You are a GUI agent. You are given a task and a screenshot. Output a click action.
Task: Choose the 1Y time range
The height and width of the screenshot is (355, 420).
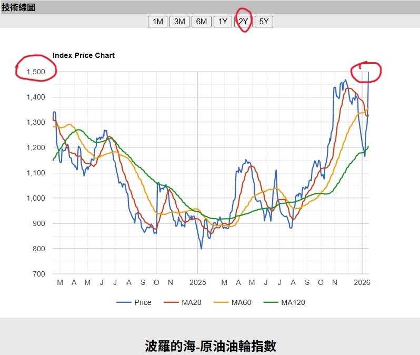[x=223, y=22]
